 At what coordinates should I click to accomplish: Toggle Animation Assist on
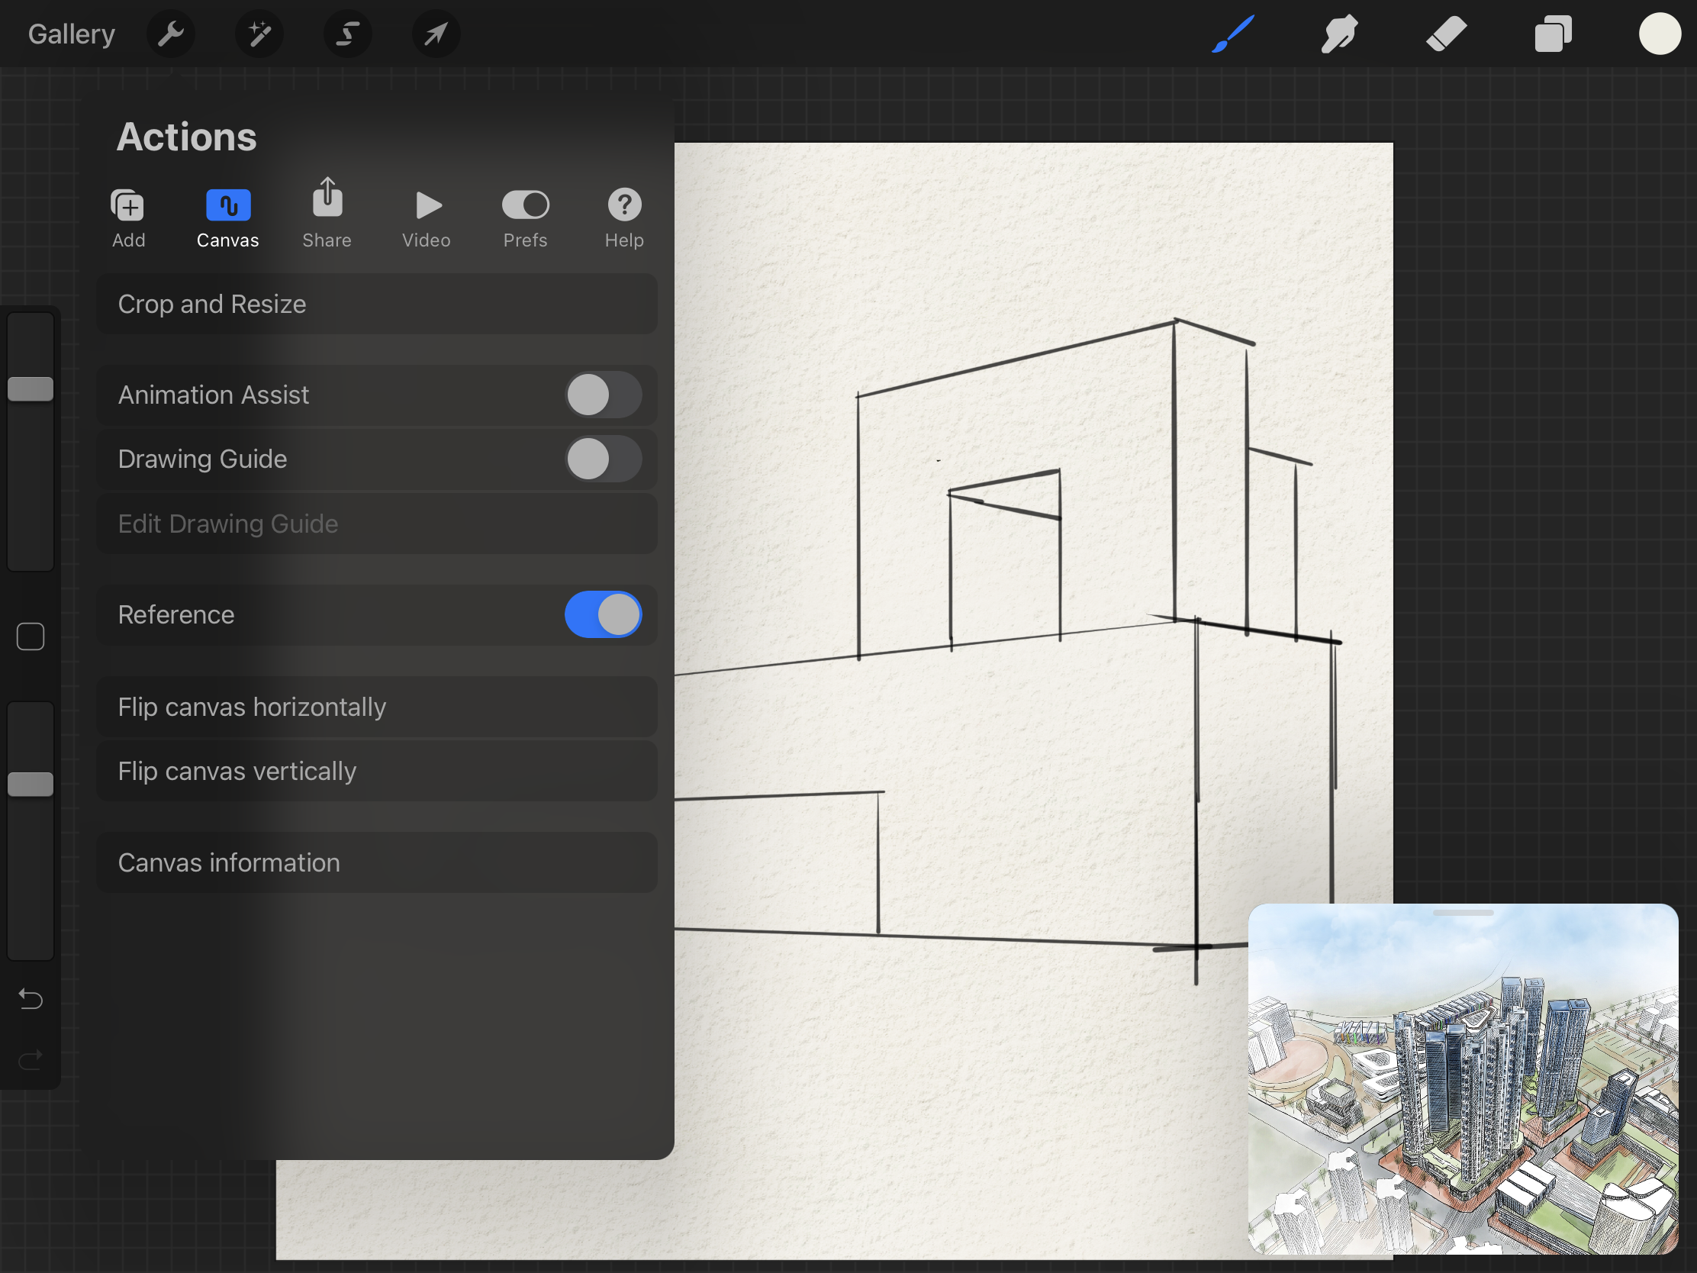(601, 395)
